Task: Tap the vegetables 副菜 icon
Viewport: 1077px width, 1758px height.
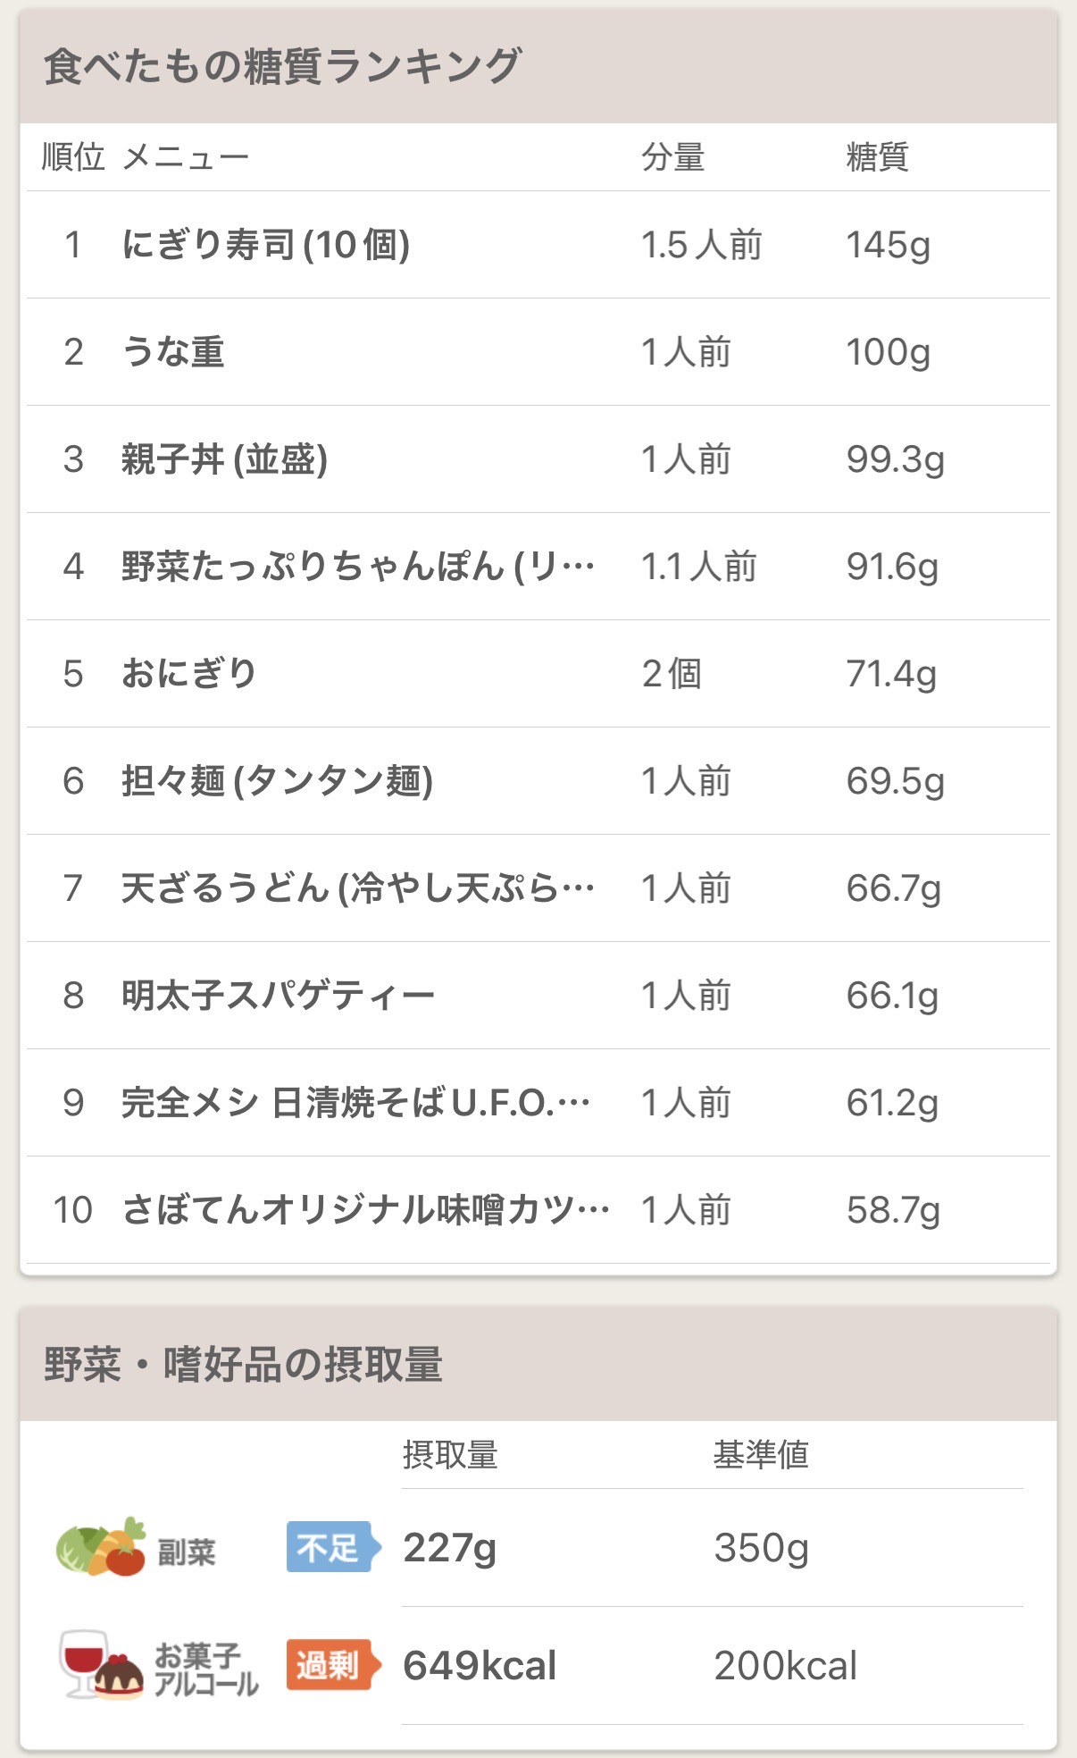Action: pos(100,1547)
